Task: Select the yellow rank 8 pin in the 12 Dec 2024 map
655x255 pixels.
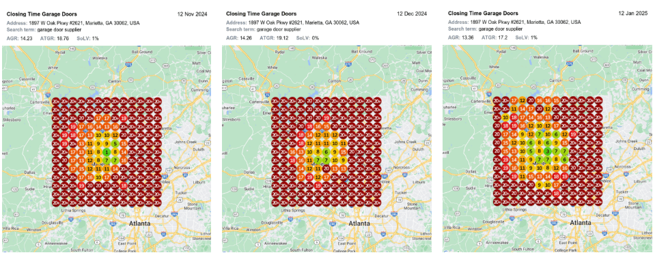Action: pos(318,152)
